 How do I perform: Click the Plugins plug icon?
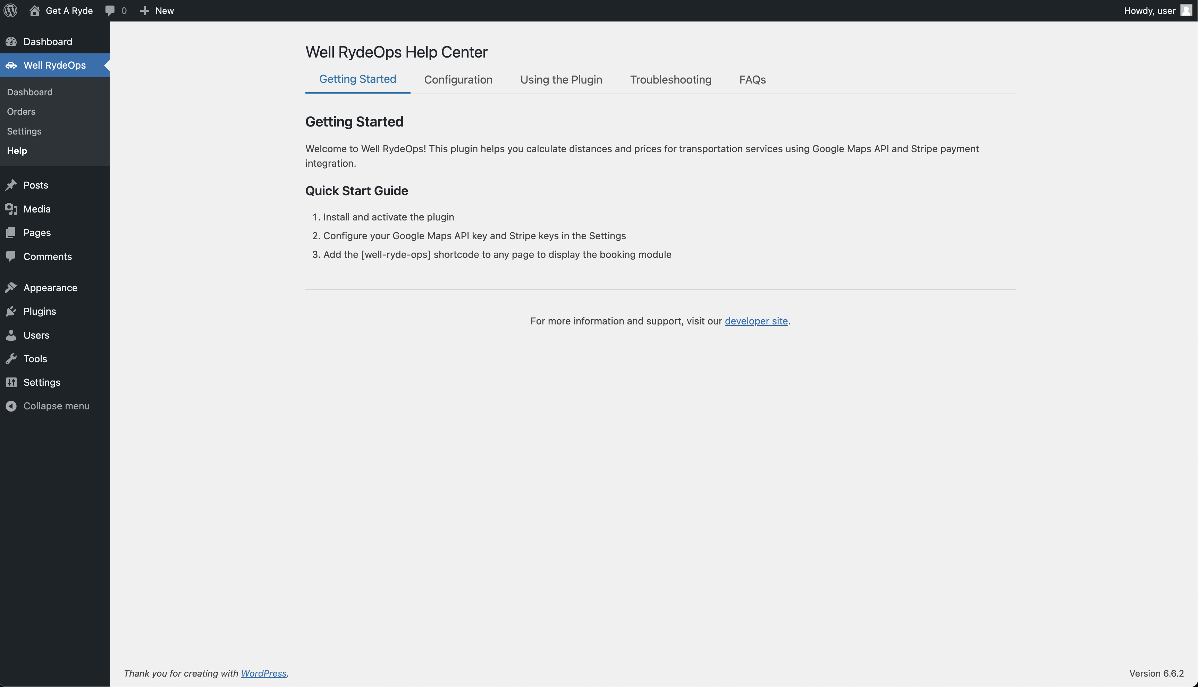point(11,311)
